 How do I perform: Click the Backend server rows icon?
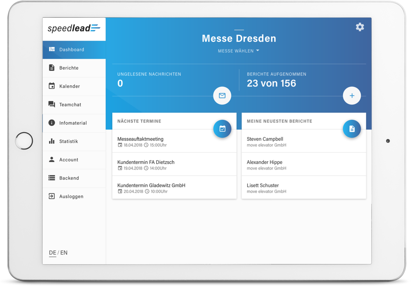click(52, 178)
